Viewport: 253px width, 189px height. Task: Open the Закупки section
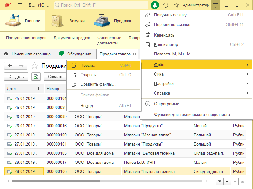pyautogui.click(x=68, y=21)
